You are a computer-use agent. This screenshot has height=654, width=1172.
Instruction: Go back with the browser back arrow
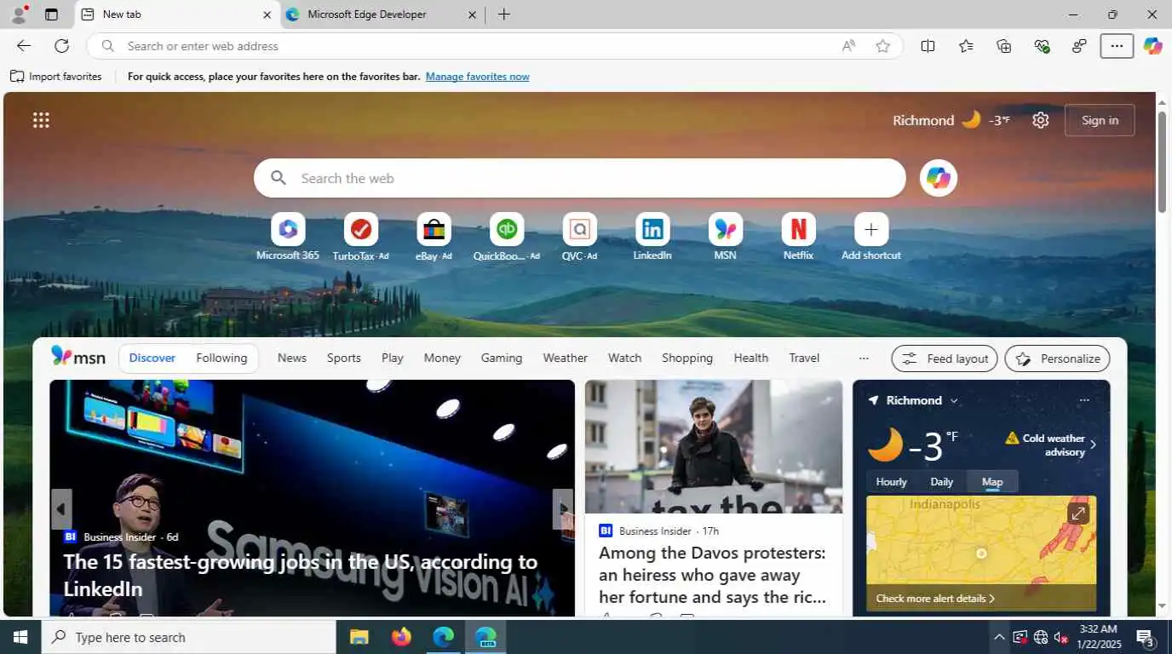(x=24, y=46)
